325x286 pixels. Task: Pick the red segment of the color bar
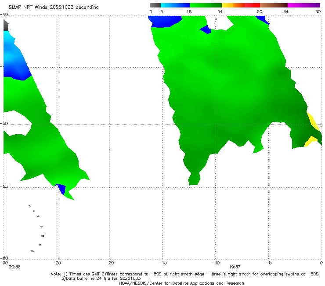(252, 5)
